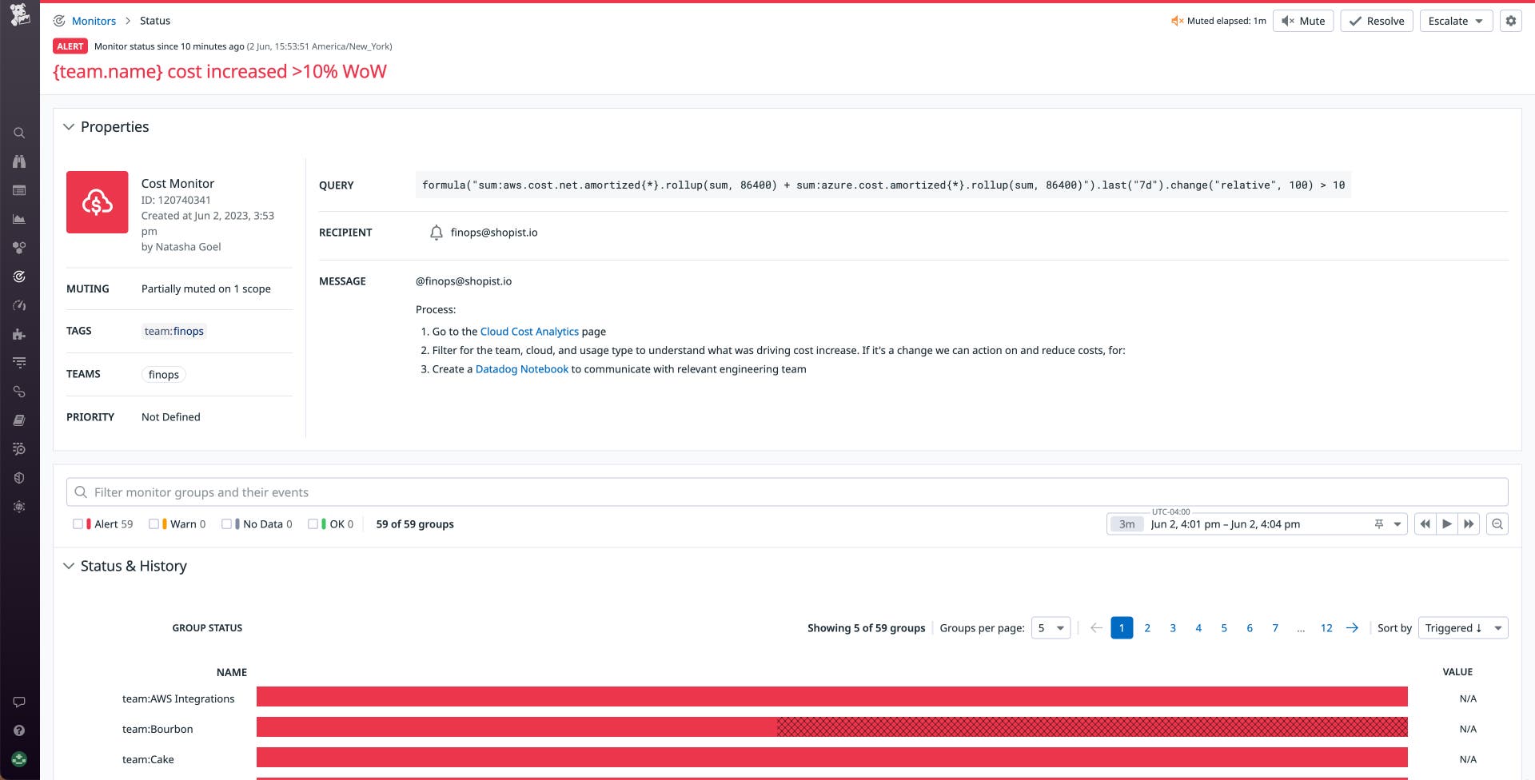Click the Resolve button
This screenshot has height=780, width=1535.
tap(1376, 21)
